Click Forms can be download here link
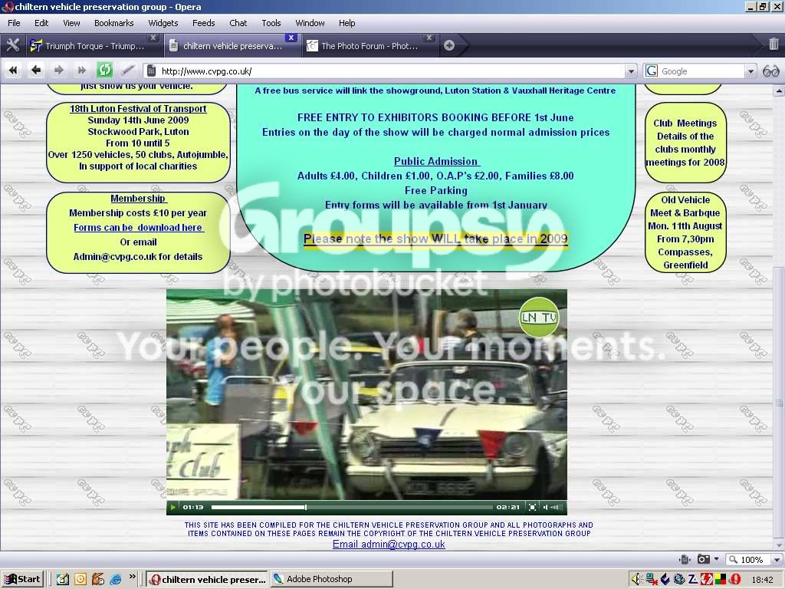The height and width of the screenshot is (589, 785). point(138,227)
